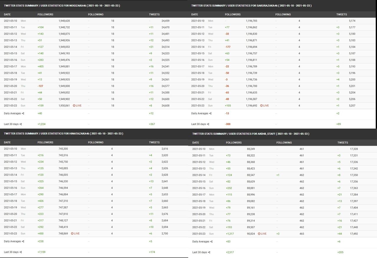
Task: Click Daily Averages label in HINATAZAKA46 table
Action: click(x=12, y=241)
